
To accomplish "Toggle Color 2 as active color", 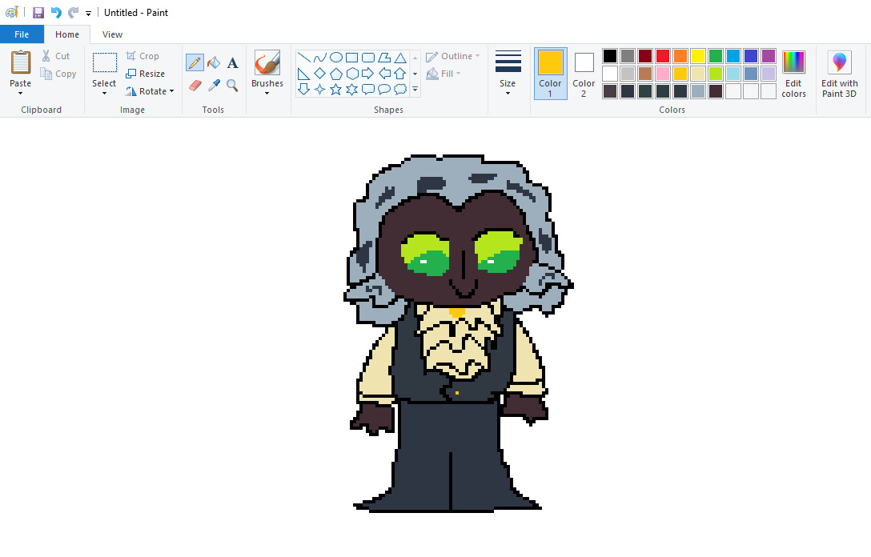I will click(584, 73).
